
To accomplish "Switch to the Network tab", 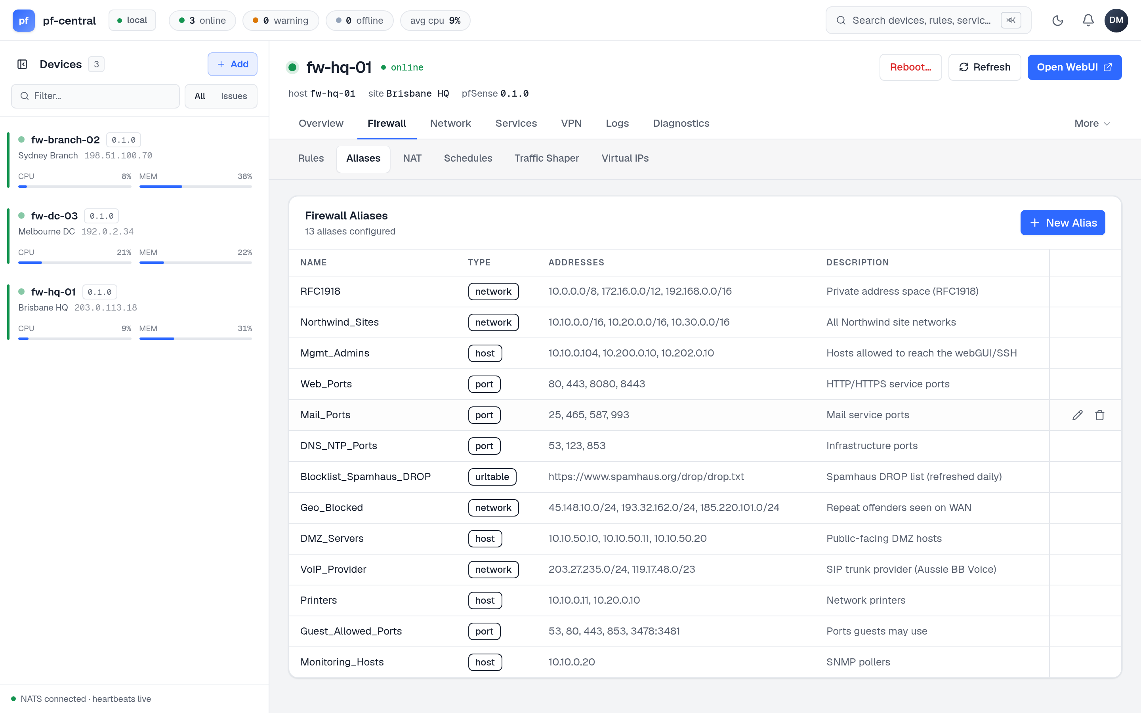I will click(450, 123).
